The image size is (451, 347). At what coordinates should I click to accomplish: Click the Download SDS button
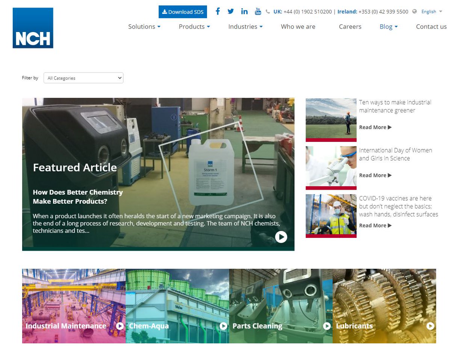(183, 12)
